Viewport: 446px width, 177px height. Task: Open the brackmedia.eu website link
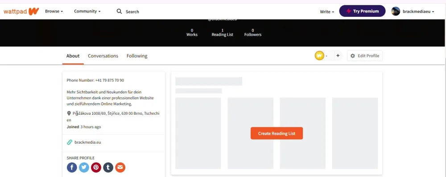87,142
